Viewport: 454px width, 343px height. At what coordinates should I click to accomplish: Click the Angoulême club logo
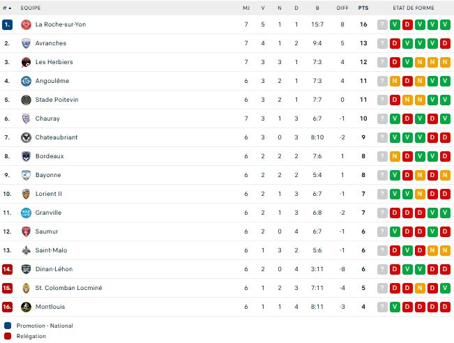pyautogui.click(x=27, y=81)
